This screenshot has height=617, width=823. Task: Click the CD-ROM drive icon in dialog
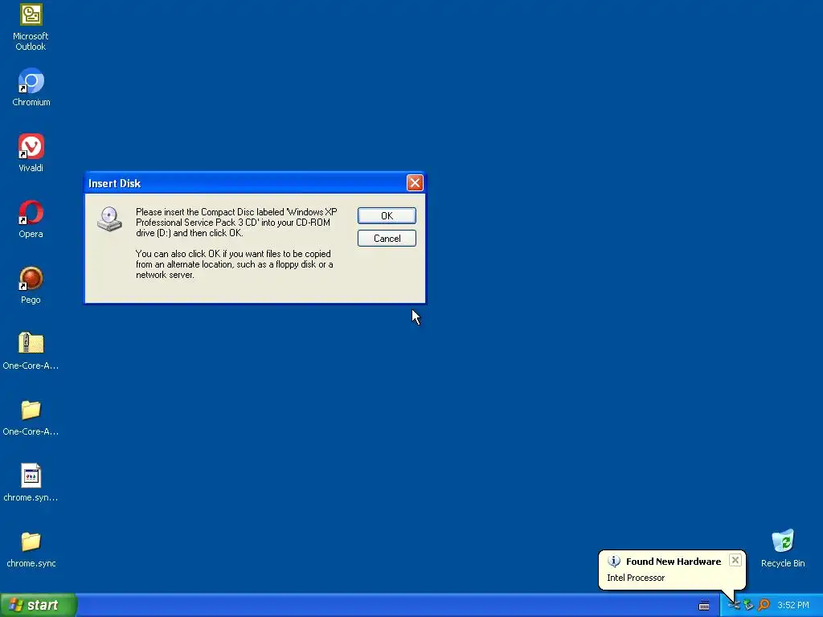click(109, 219)
